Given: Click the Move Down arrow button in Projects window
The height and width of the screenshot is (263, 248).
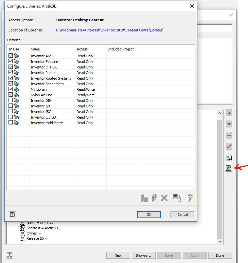Looking at the screenshot, I should click(229, 124).
